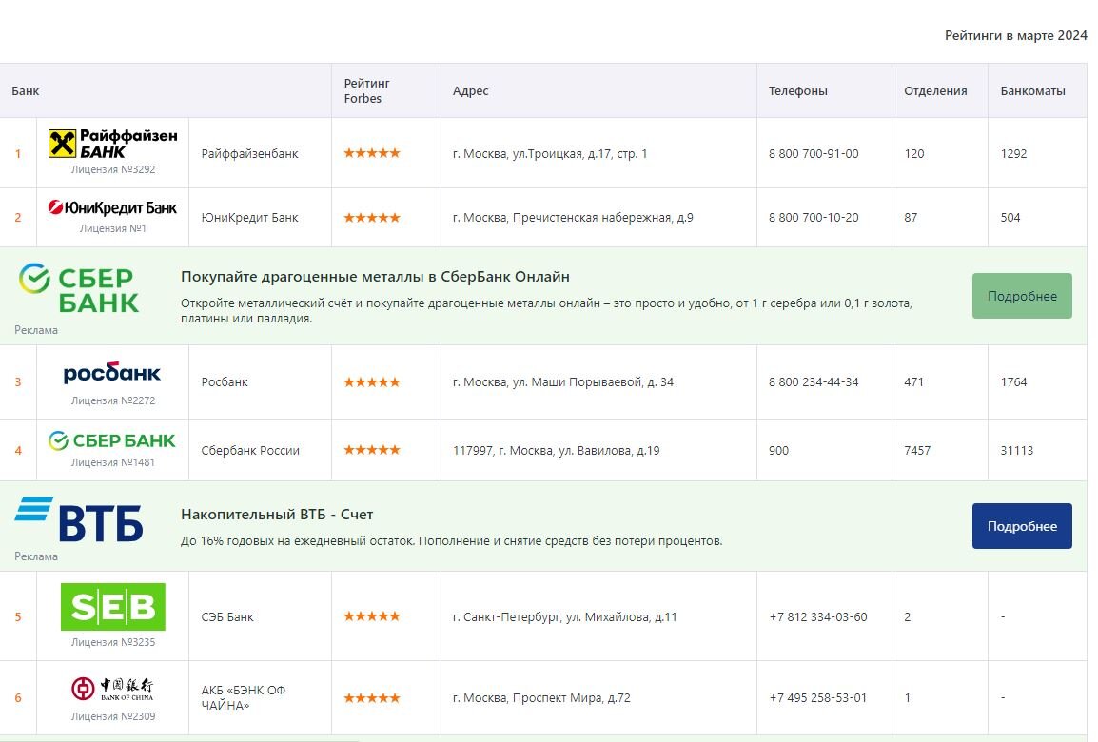
Task: Click phone number 8 800 700-10-20
Action: 814,218
